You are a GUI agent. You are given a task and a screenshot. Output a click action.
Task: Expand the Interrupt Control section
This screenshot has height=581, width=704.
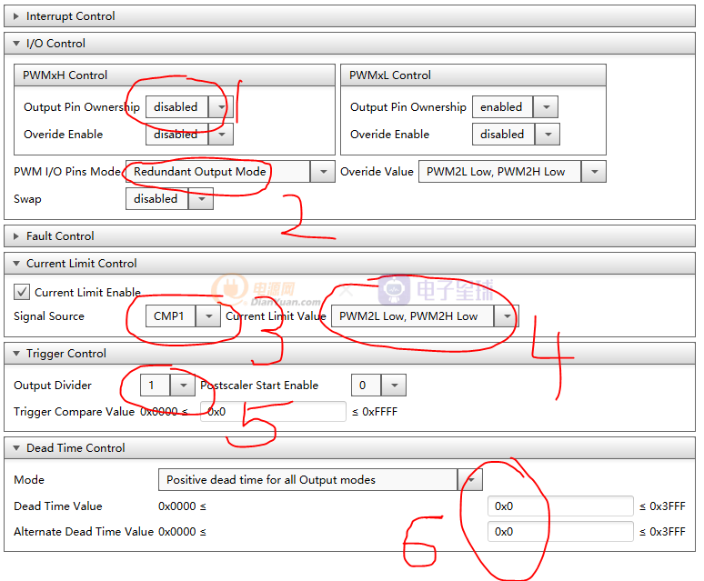coord(16,16)
